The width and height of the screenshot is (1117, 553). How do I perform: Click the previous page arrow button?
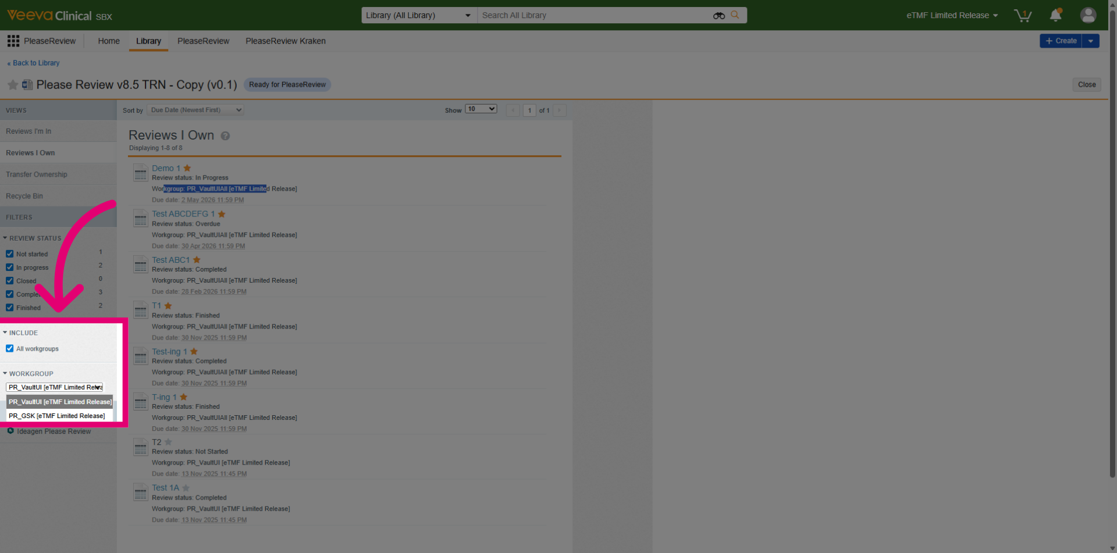coord(513,110)
